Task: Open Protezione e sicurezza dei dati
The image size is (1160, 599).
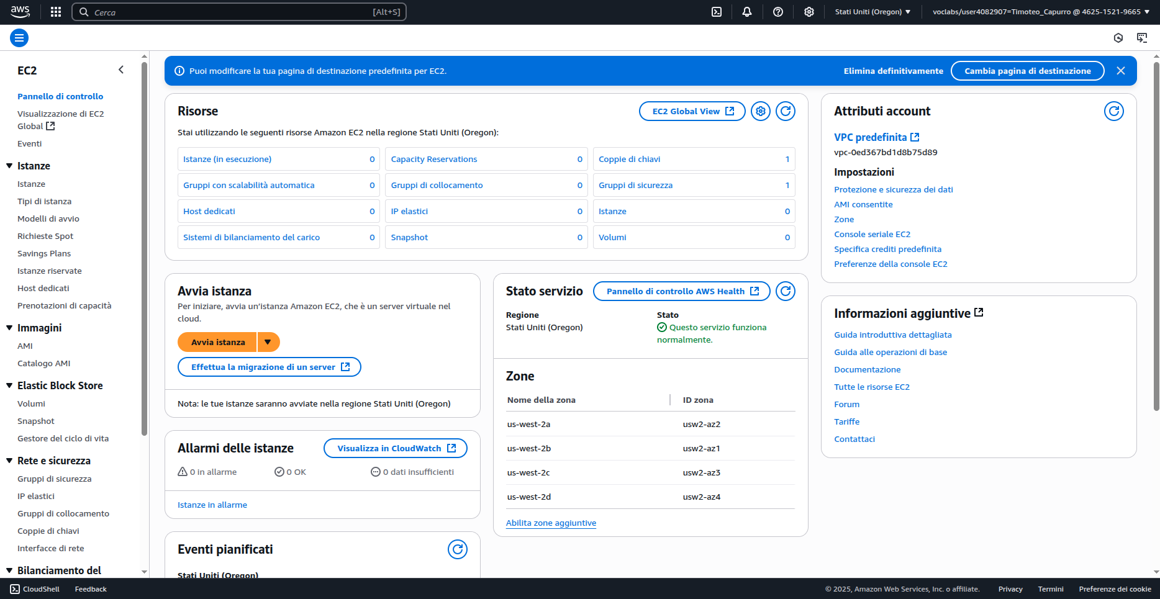Action: 894,189
